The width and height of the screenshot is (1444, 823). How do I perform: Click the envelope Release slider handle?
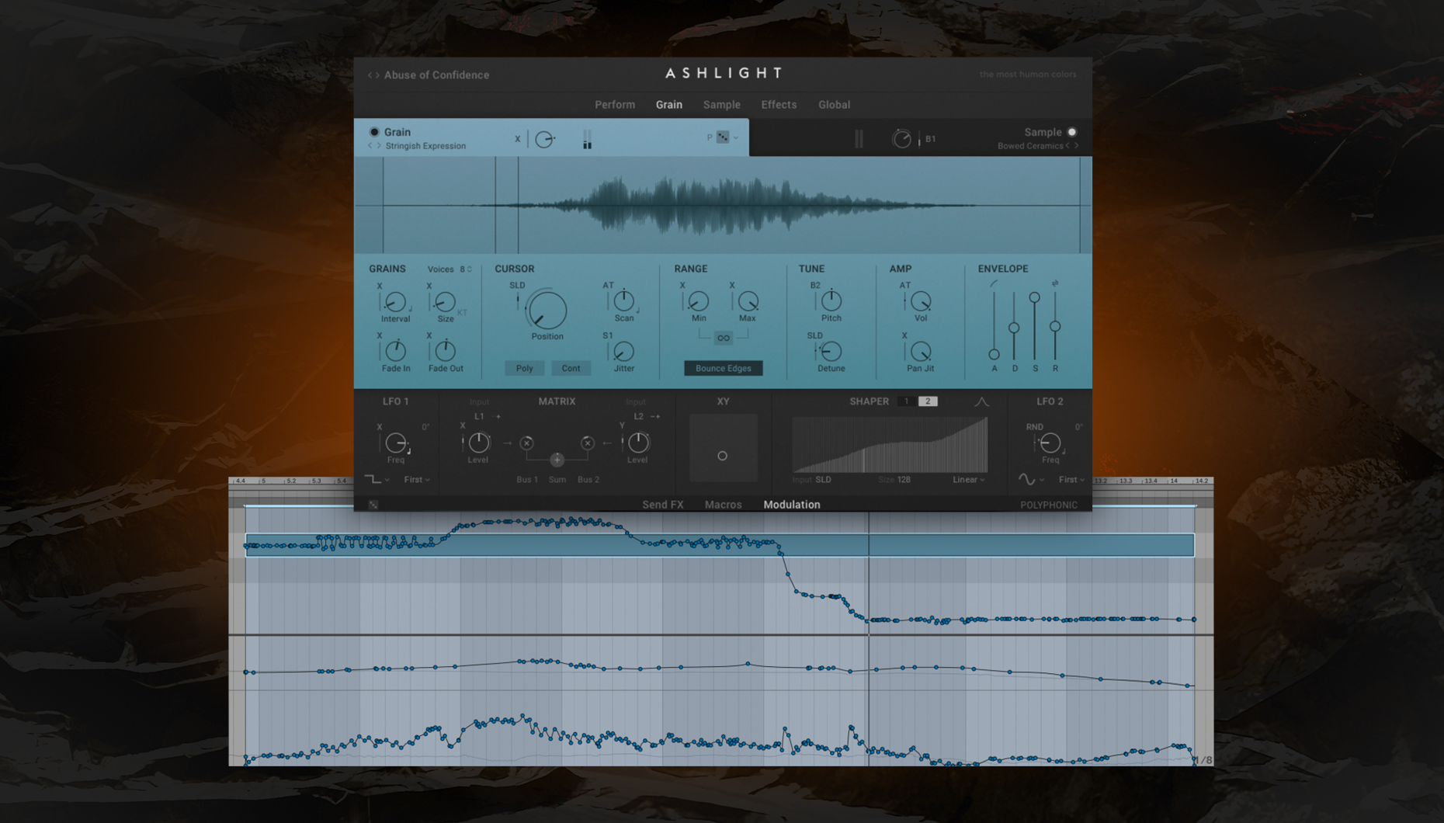tap(1055, 327)
